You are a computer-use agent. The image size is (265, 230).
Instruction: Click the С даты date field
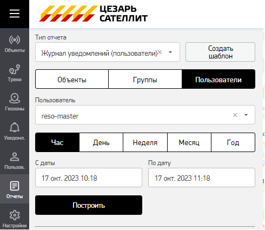(89, 178)
